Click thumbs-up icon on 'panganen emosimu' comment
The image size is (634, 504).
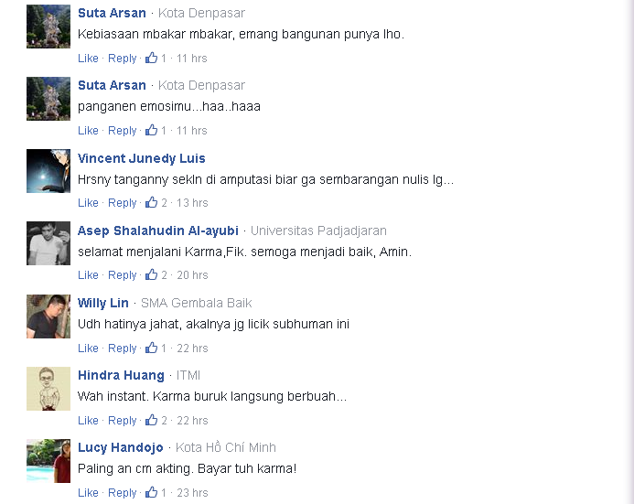click(x=151, y=130)
